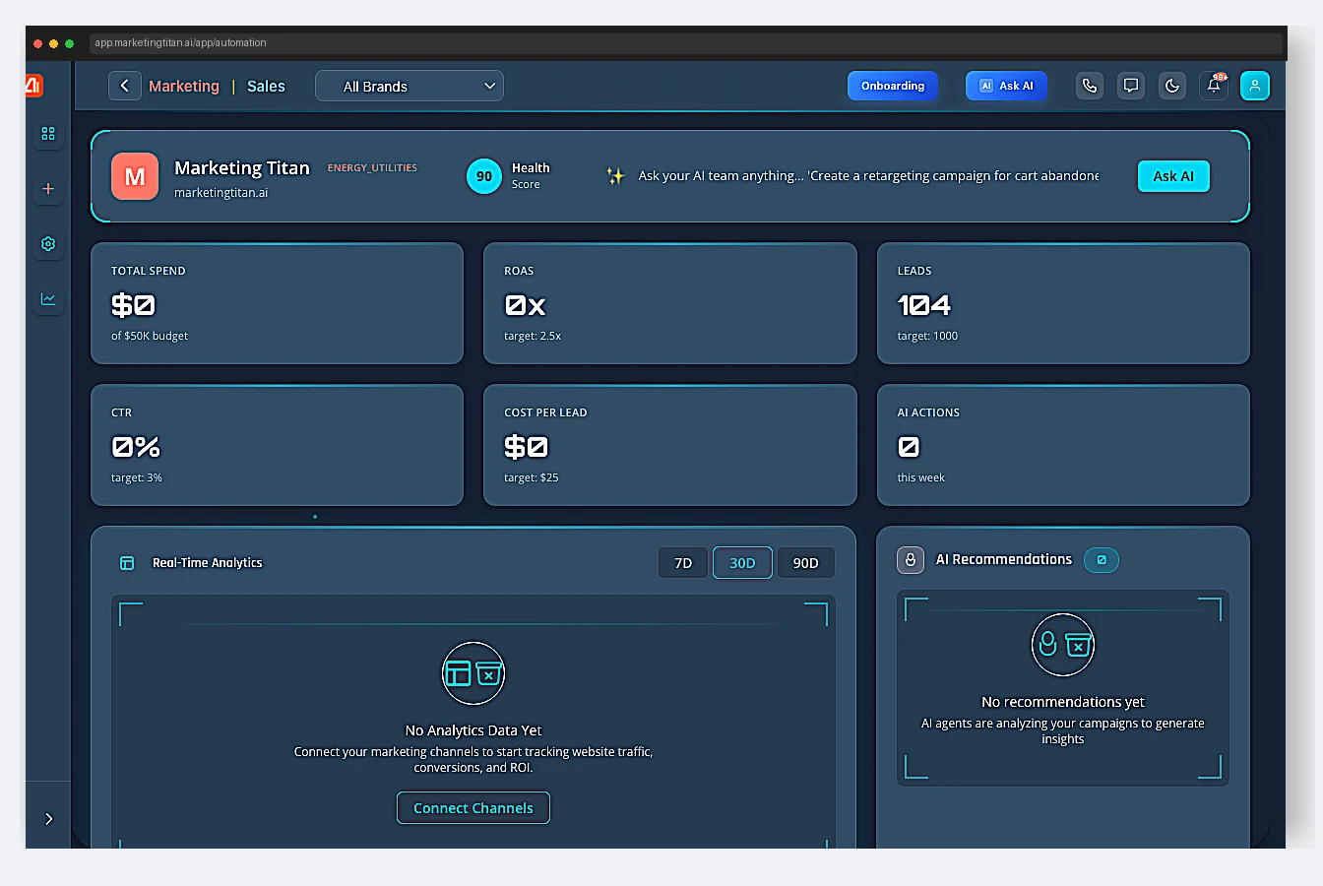
Task: Open the user profile icon
Action: 1255,86
